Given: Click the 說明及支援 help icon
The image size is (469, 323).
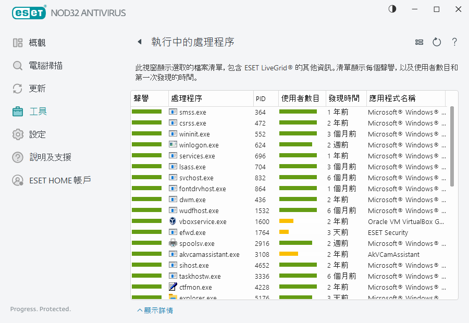Looking at the screenshot, I should [x=18, y=157].
